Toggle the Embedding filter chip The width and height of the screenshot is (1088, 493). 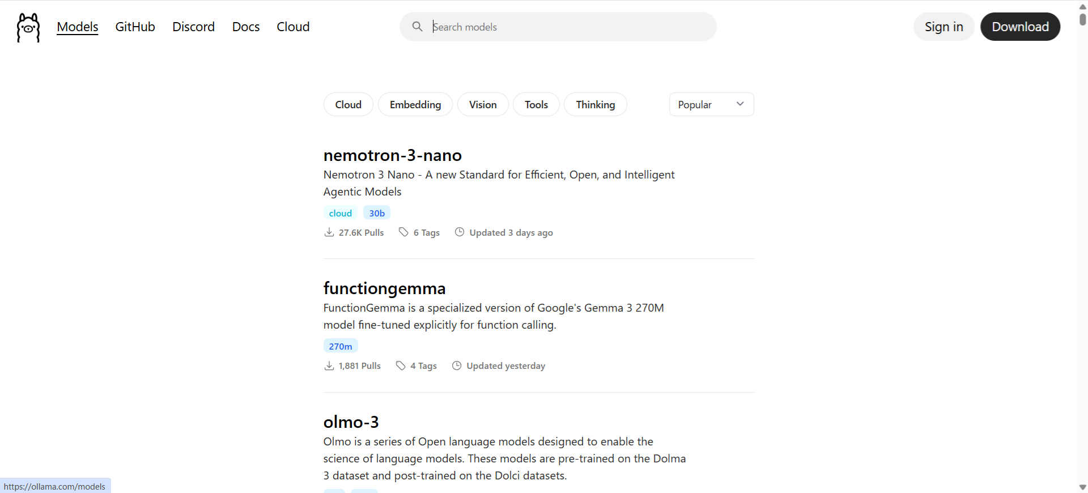click(x=415, y=104)
